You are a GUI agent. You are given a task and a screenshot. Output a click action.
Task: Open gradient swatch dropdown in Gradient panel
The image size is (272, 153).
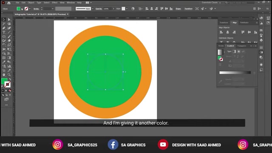pos(224,52)
